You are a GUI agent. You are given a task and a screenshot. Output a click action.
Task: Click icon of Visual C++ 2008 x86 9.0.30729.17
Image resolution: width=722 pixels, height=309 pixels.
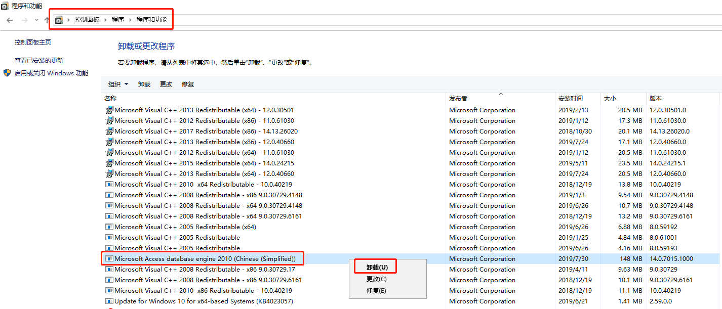click(x=109, y=269)
